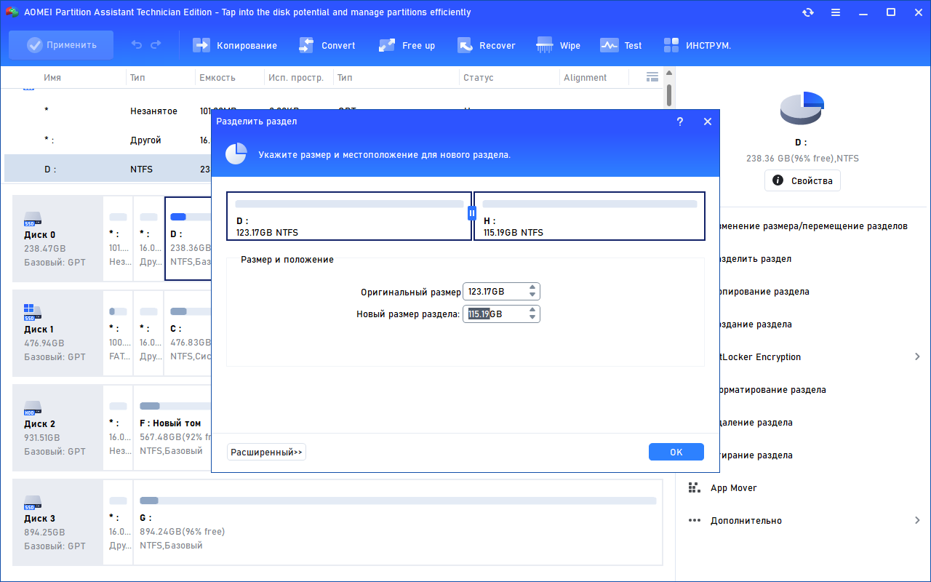
Task: Select the D: NTFS row in partition list
Action: (108, 169)
